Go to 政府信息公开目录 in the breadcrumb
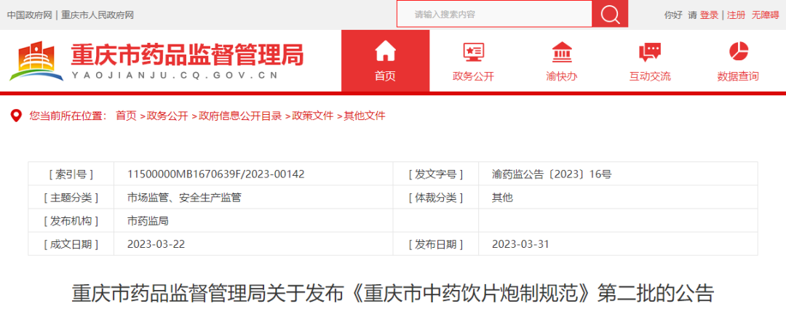Screen dimensions: 786x314 point(240,116)
